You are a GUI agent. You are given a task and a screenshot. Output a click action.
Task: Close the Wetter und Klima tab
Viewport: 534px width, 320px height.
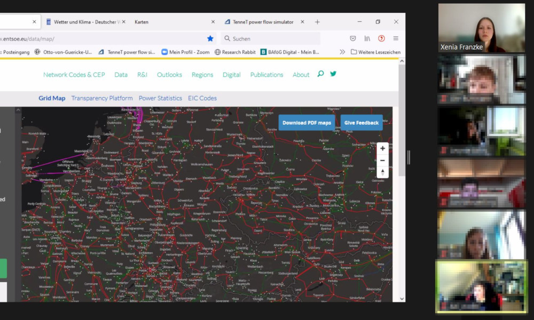click(x=124, y=22)
